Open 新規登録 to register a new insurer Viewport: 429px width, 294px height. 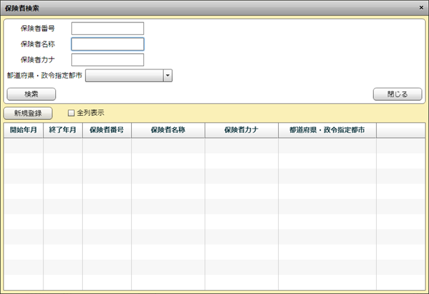(28, 113)
